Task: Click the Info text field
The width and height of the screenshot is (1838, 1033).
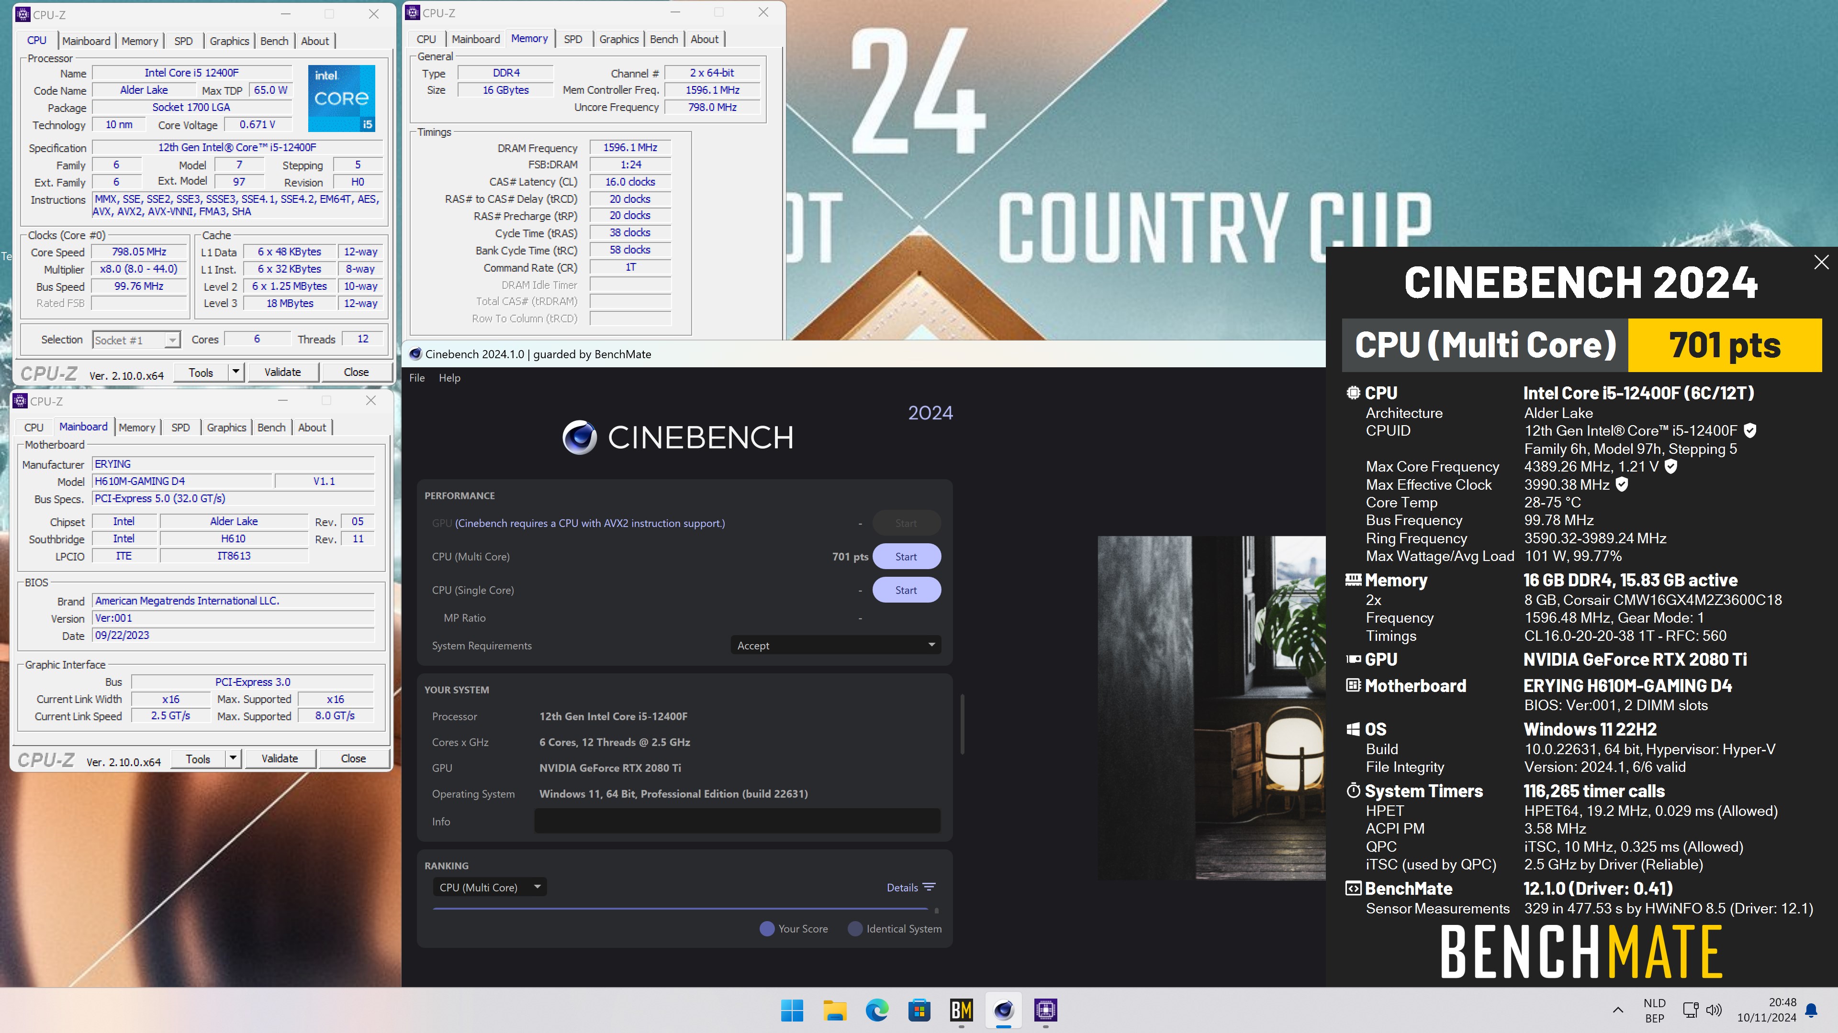Action: (x=737, y=821)
